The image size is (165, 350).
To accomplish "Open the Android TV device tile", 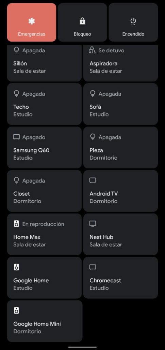I will (x=120, y=191).
